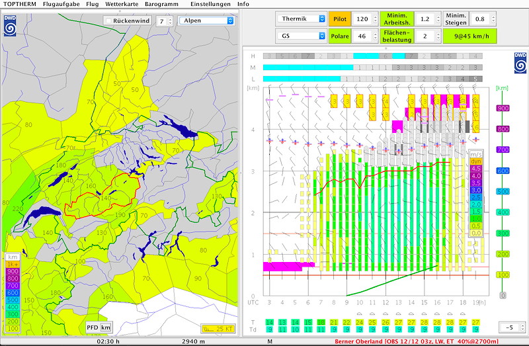Viewport: 529px width, 346px height.
Task: Click the 16 UTC hour label on chart
Action: [x=437, y=302]
